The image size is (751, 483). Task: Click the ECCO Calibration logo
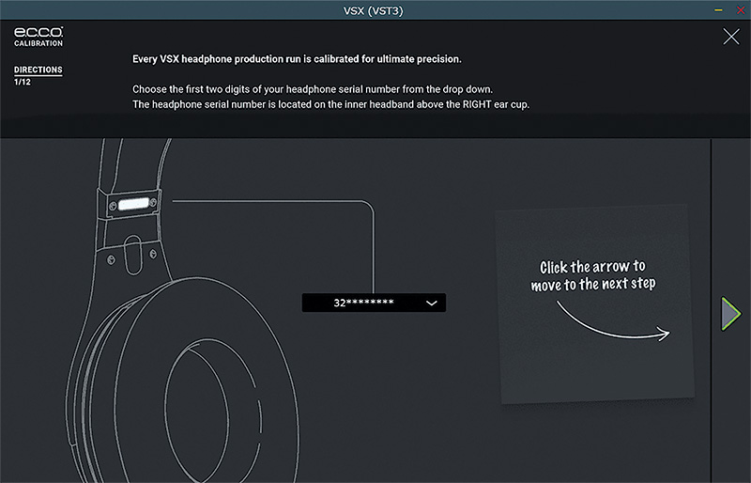point(38,37)
